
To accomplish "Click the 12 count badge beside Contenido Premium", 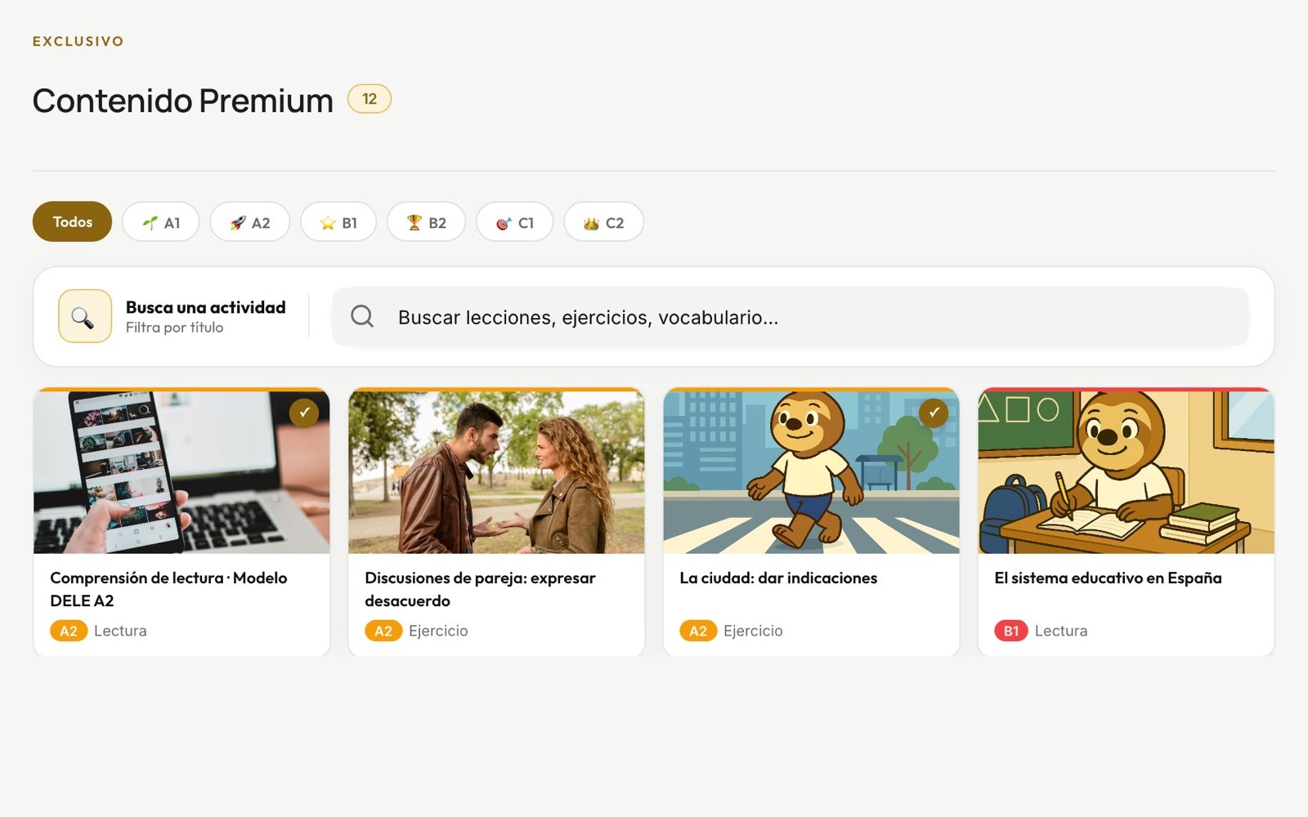I will point(370,99).
